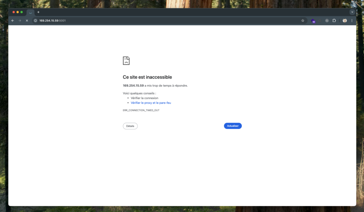Screen dimensions: 364x212
Task: Open the user profile avatar
Action: tap(344, 21)
